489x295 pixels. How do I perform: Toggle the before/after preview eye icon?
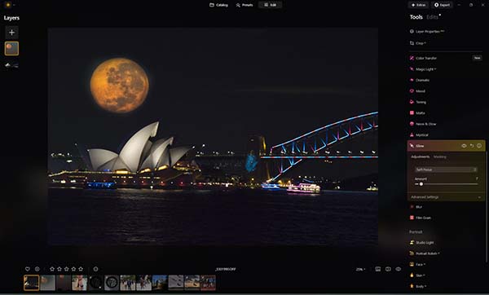(x=399, y=269)
